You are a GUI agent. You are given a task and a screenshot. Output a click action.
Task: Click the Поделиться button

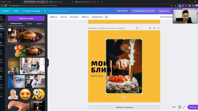pos(164,11)
